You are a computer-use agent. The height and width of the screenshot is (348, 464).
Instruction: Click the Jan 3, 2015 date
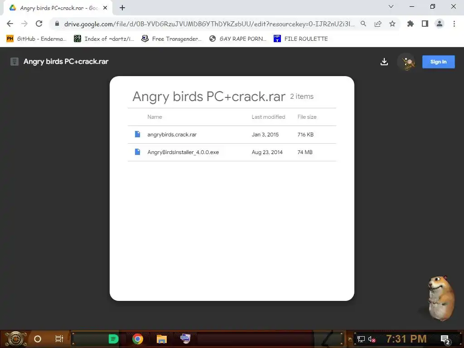[265, 135]
